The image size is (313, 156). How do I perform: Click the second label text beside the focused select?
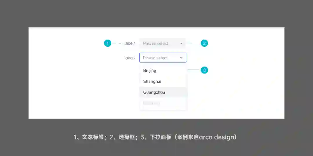[x=130, y=58]
